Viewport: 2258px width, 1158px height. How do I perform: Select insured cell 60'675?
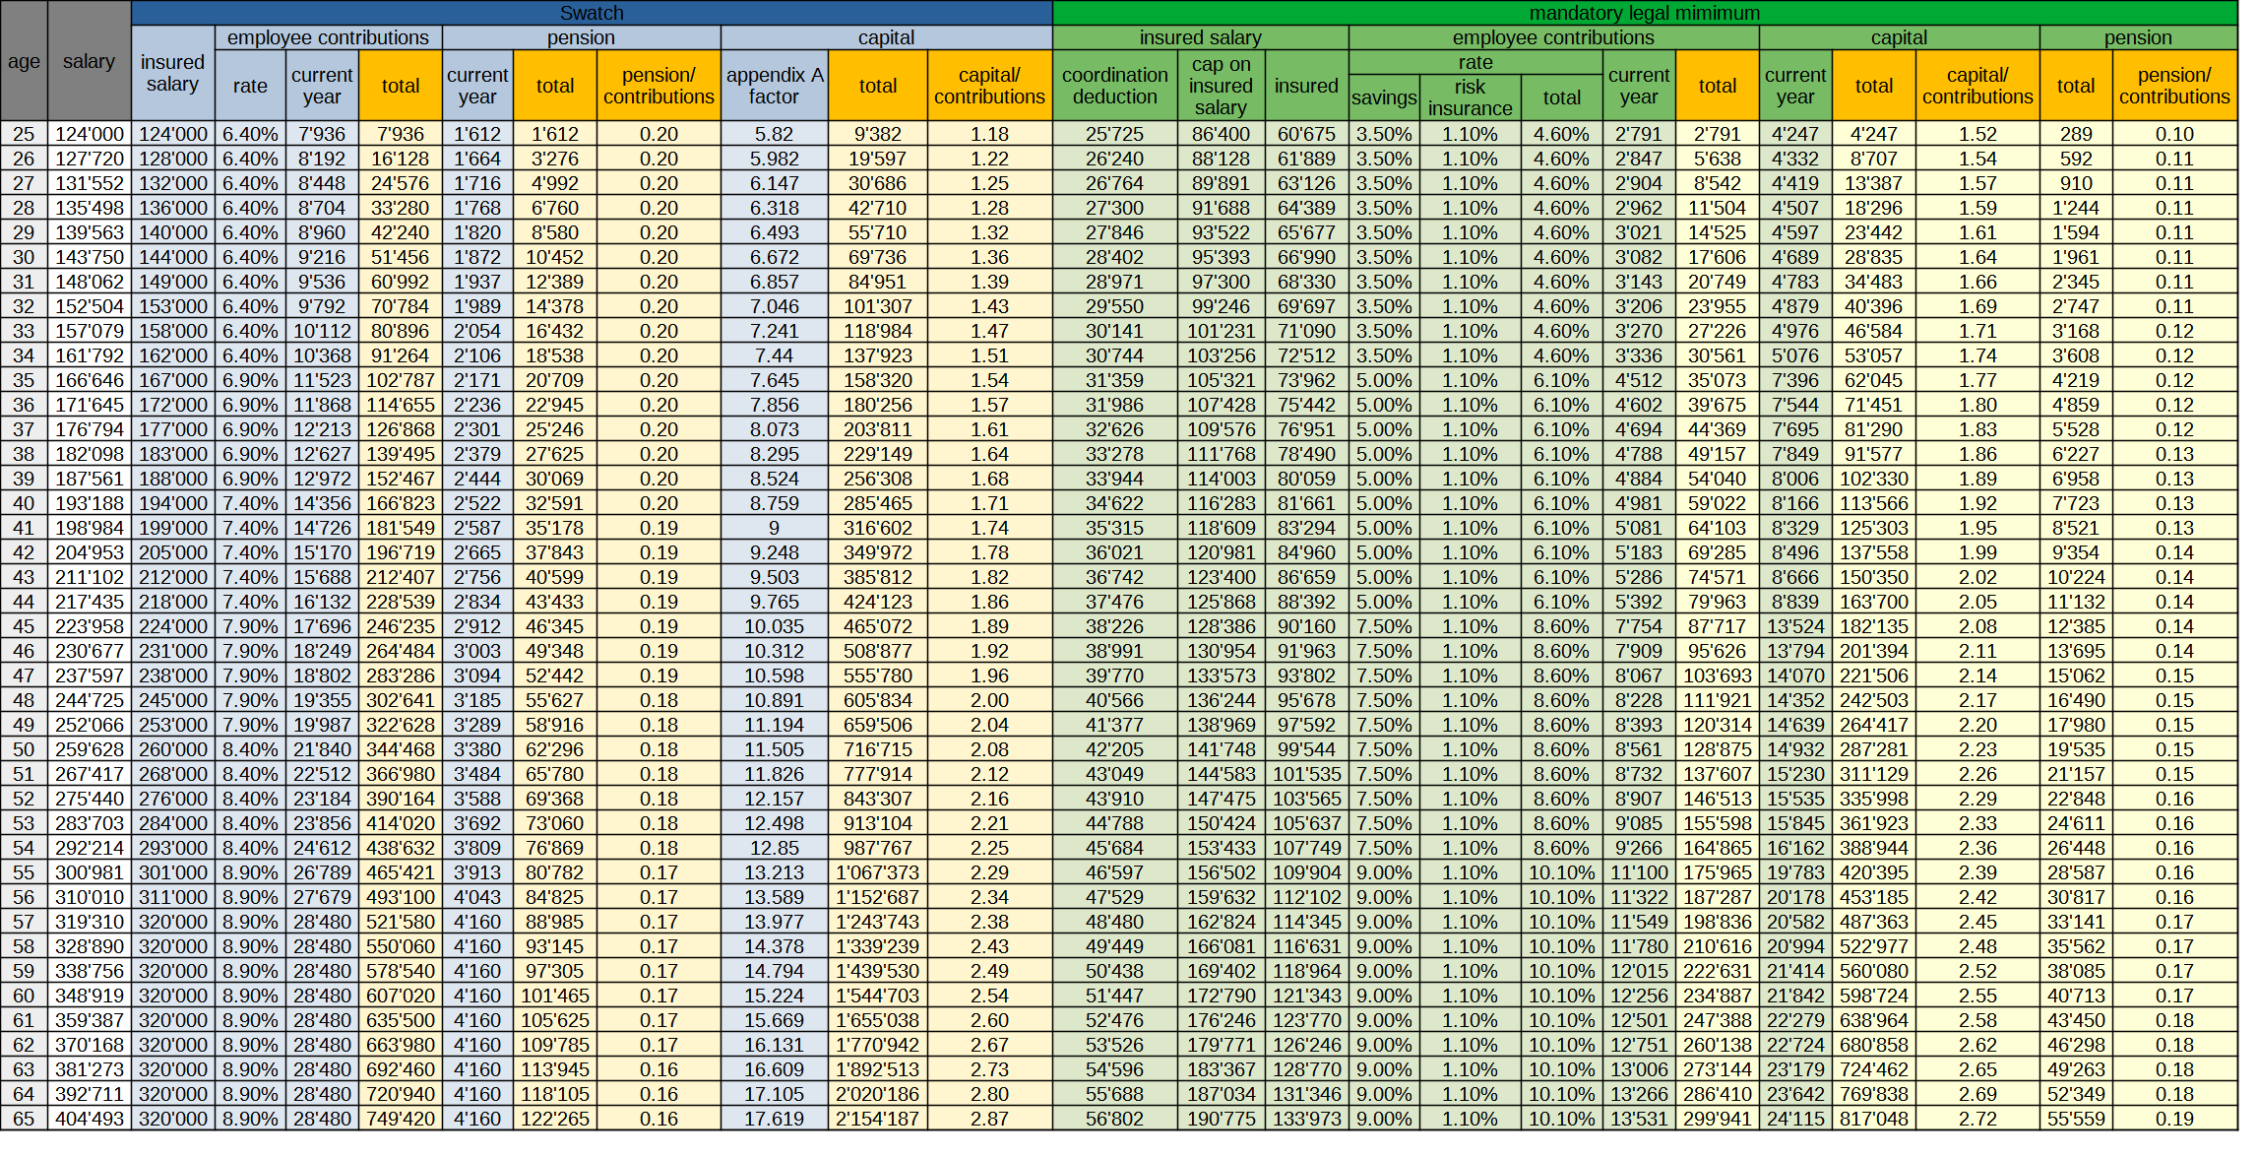click(x=1307, y=134)
